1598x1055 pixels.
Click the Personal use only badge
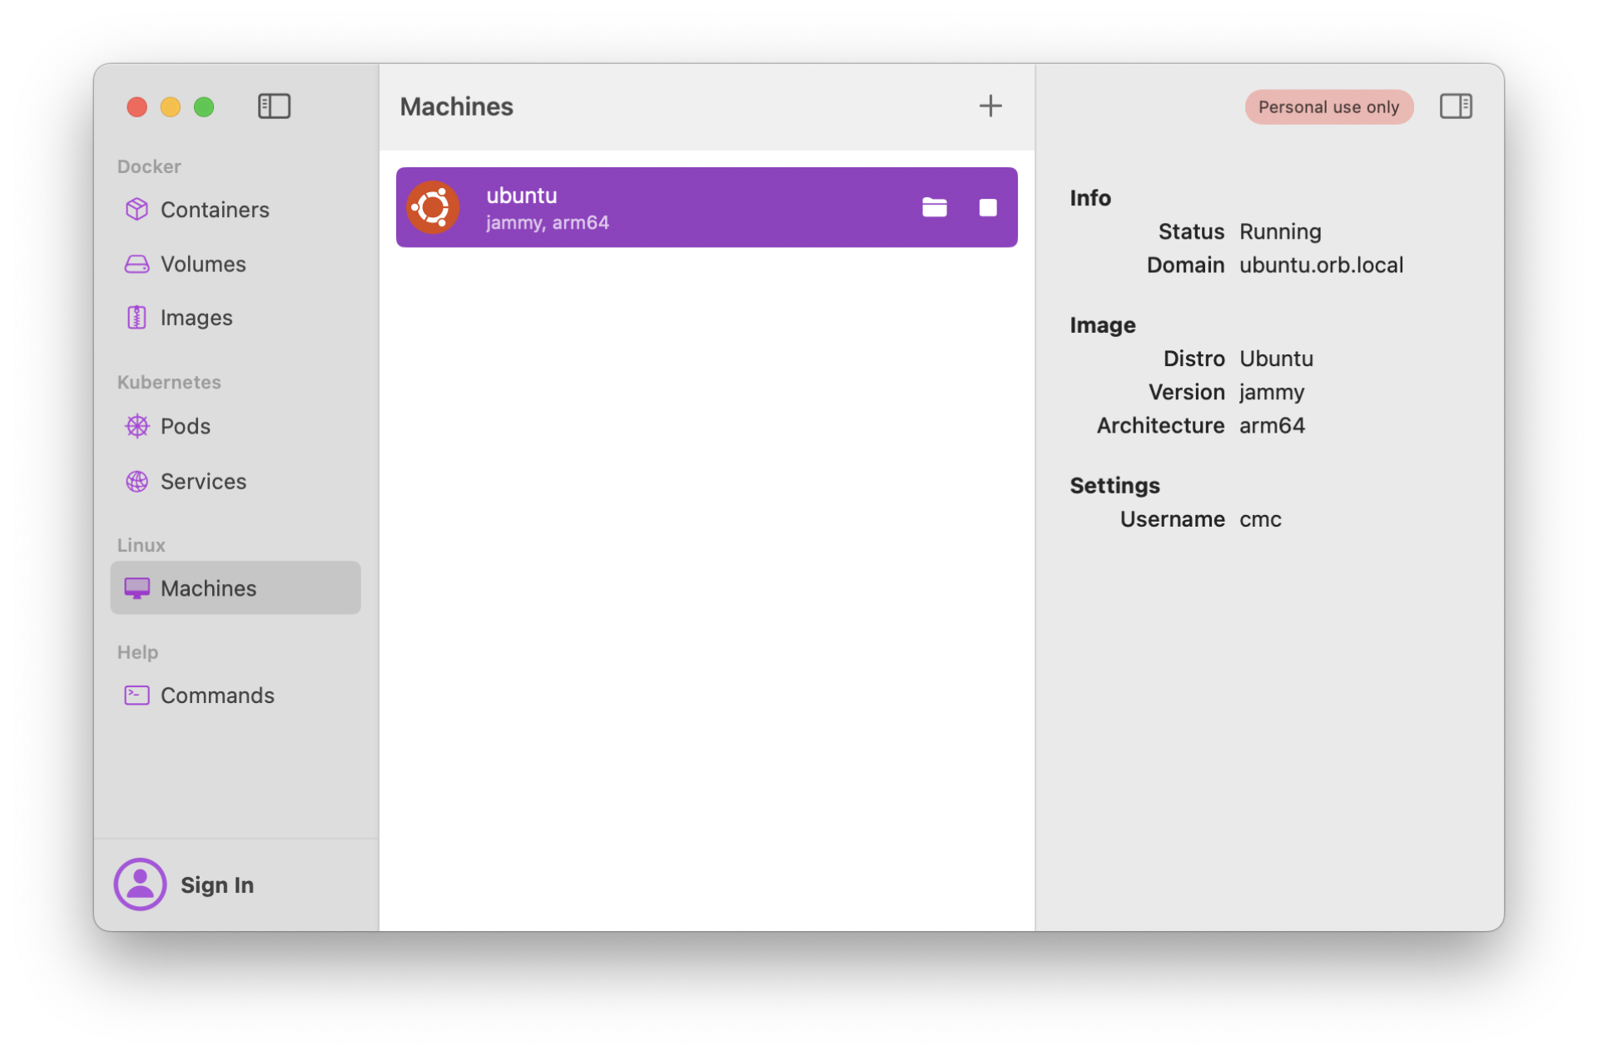point(1328,107)
